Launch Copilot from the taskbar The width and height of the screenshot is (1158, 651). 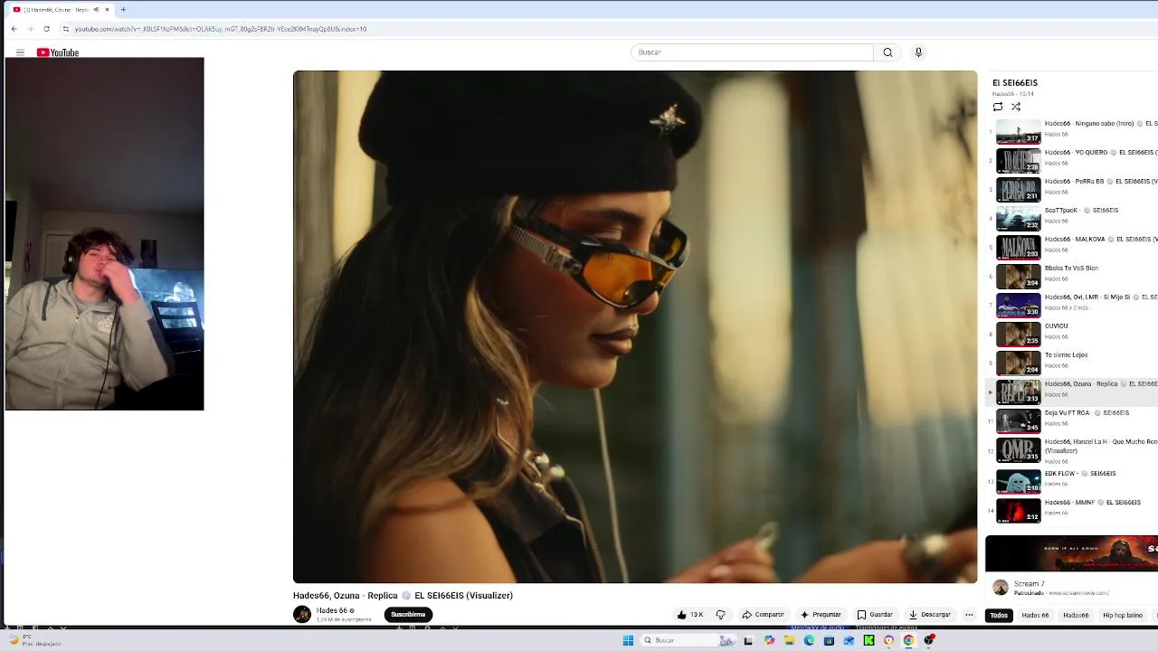coord(769,640)
